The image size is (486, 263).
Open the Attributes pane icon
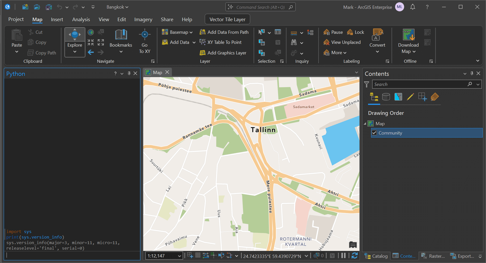click(278, 32)
